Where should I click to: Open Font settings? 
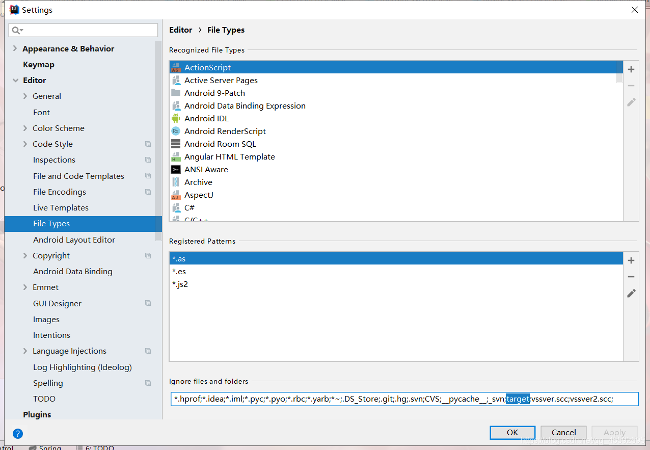coord(41,113)
